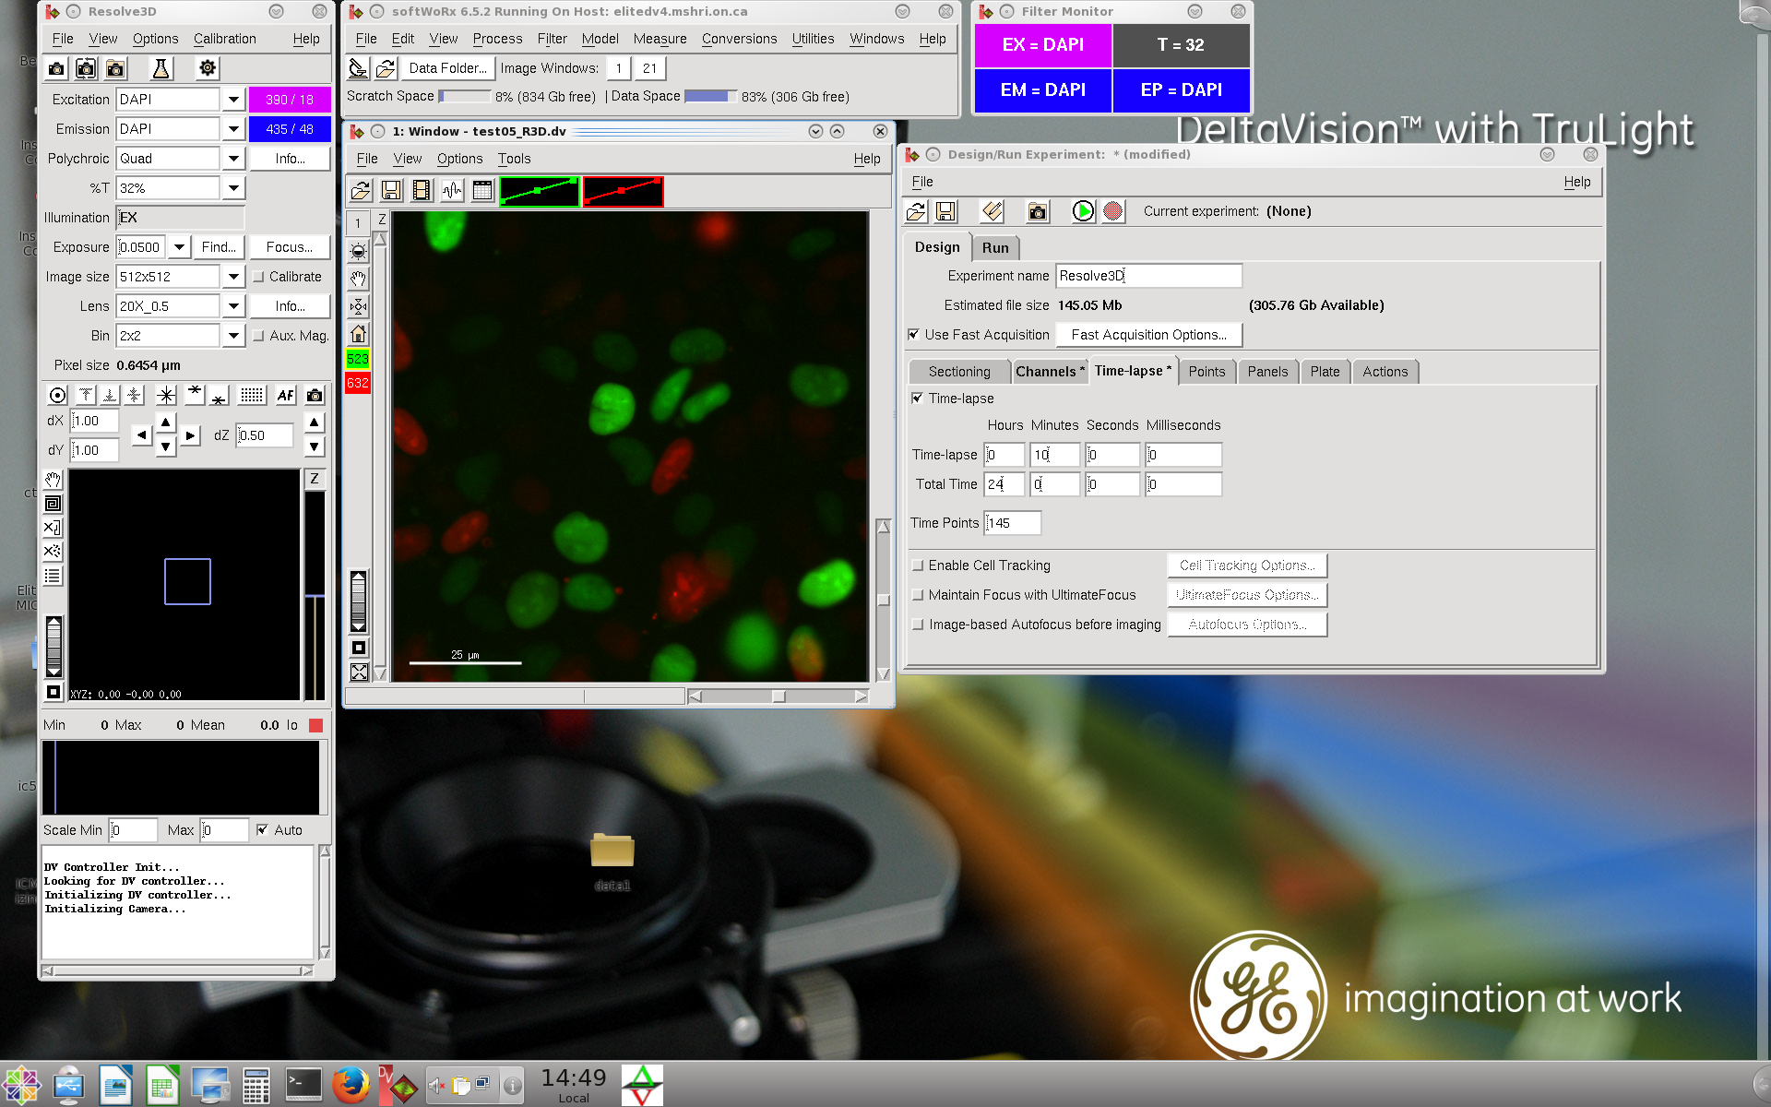Open the line profile waveform icon
1771x1107 pixels.
click(452, 191)
